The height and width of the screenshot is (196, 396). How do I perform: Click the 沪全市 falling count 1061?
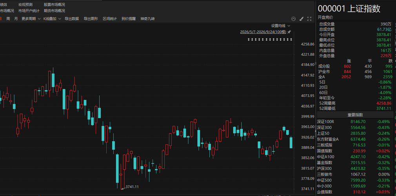pyautogui.click(x=388, y=72)
